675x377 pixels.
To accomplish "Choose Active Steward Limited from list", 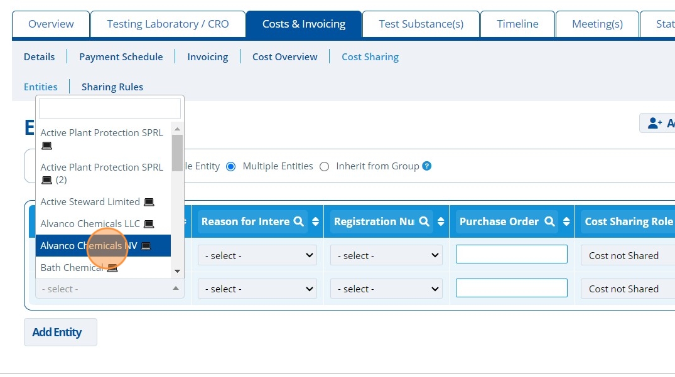I will coord(104,201).
